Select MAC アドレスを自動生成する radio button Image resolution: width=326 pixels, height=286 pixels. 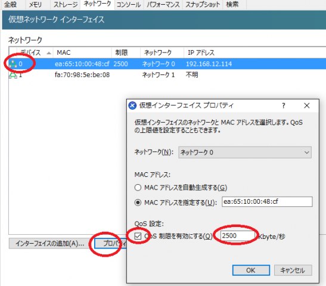click(x=138, y=188)
